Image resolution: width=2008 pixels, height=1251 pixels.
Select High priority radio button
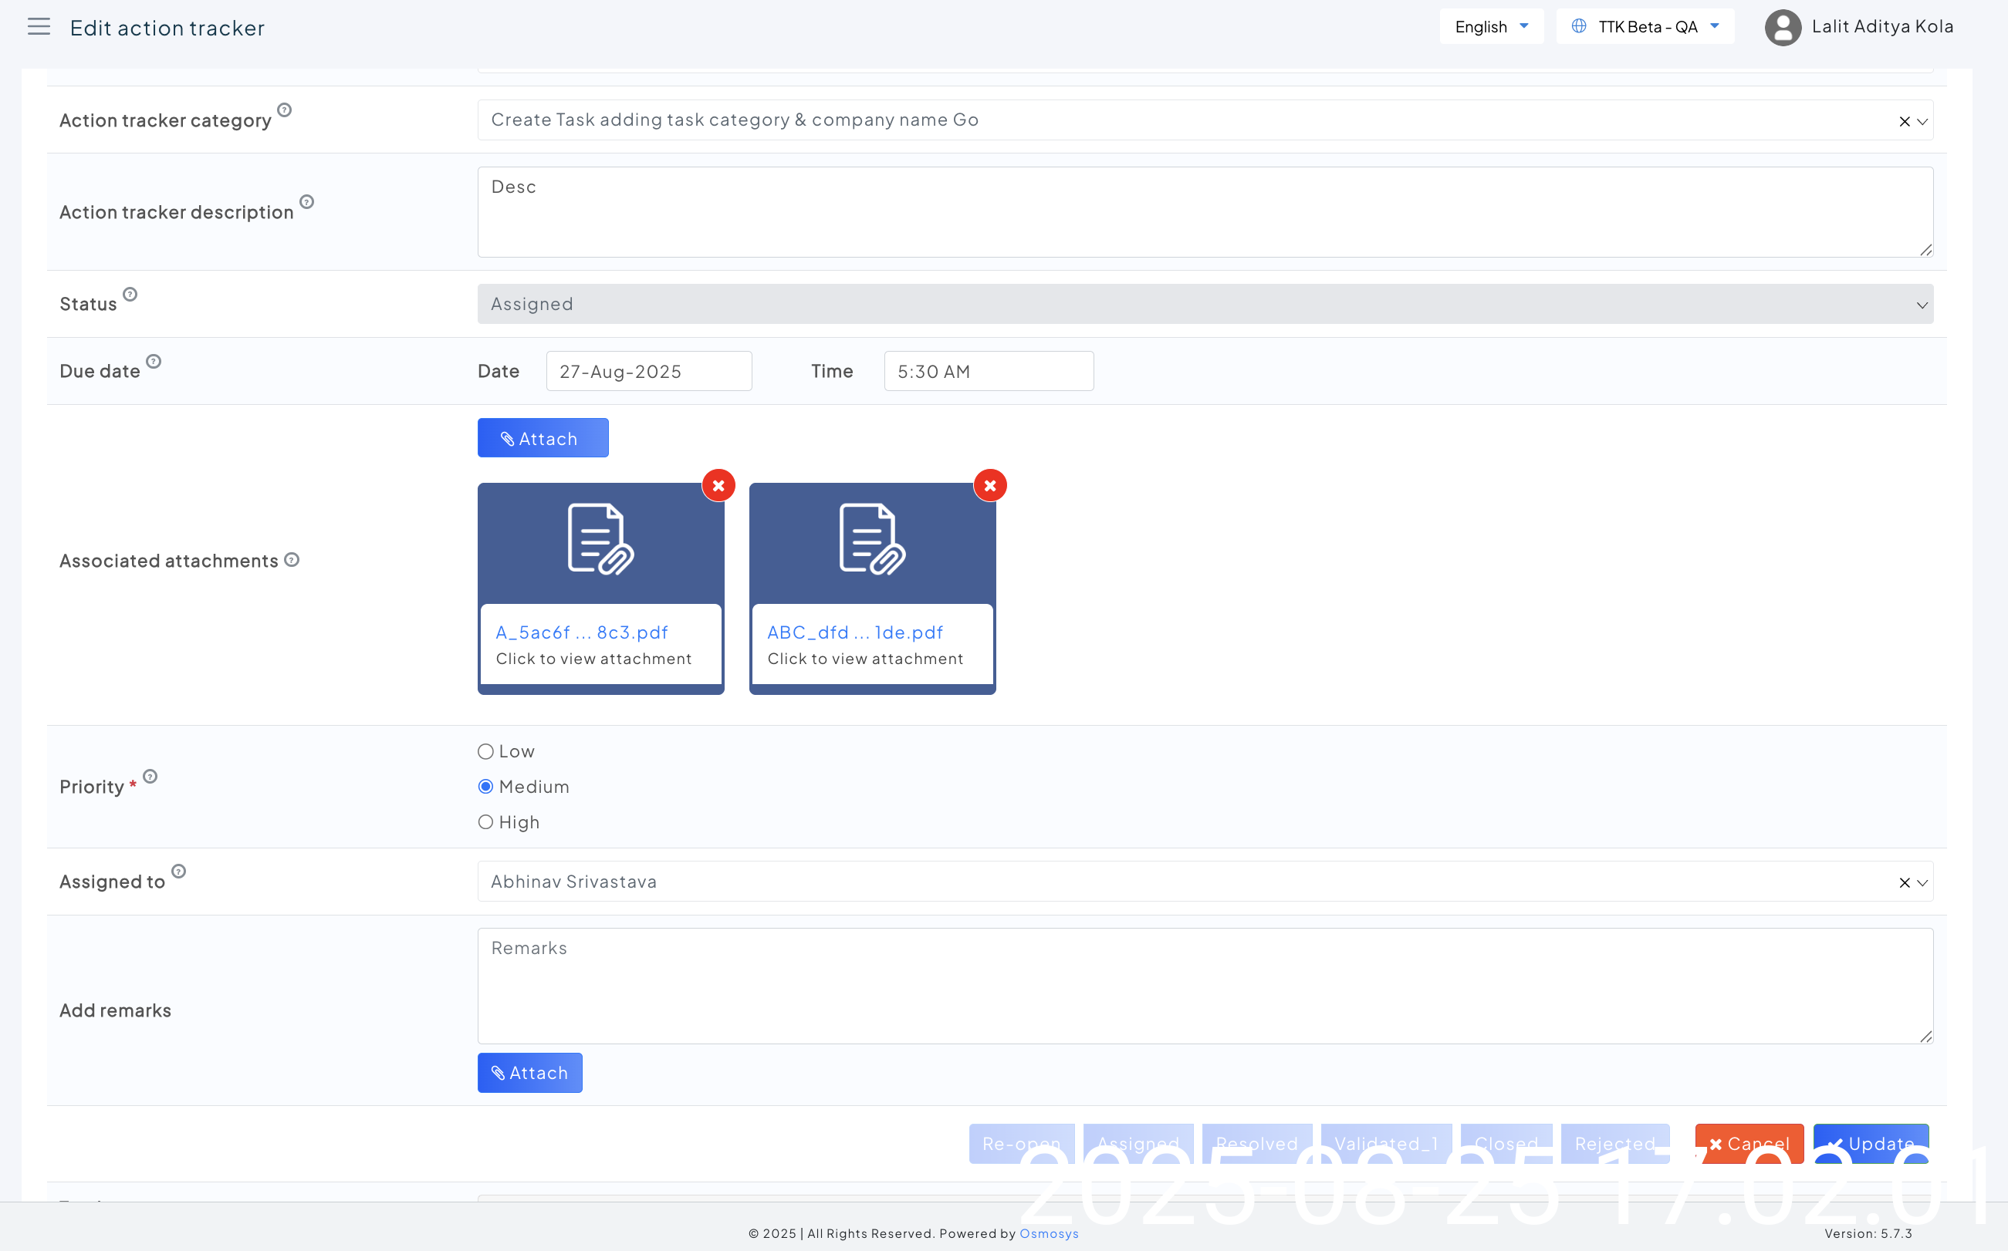[x=486, y=822]
